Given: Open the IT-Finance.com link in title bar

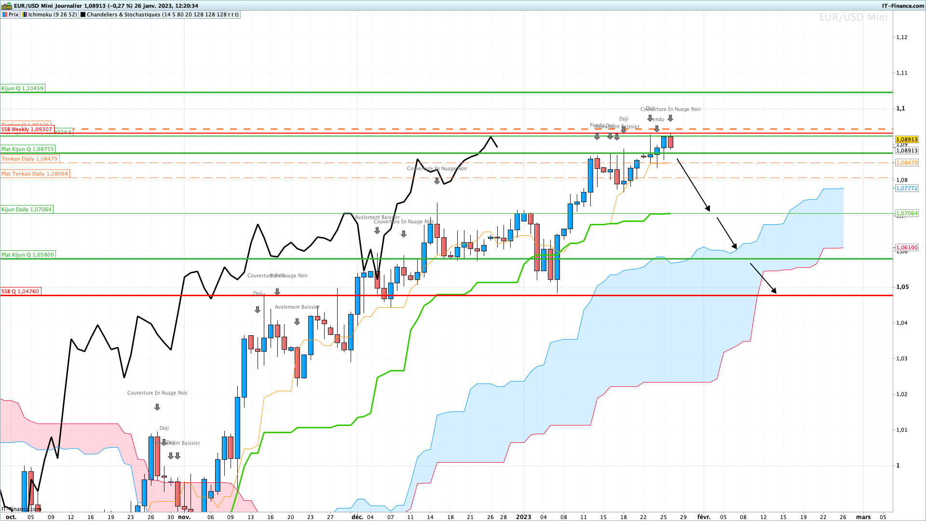Looking at the screenshot, I should click(903, 6).
